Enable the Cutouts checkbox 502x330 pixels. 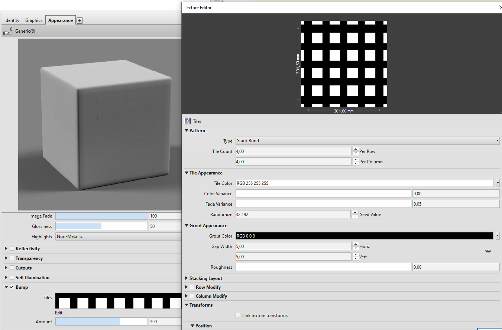pyautogui.click(x=12, y=268)
